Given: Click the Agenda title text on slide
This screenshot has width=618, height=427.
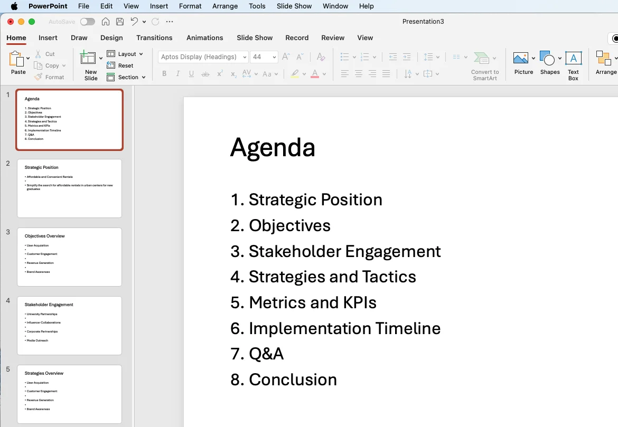Looking at the screenshot, I should point(273,148).
